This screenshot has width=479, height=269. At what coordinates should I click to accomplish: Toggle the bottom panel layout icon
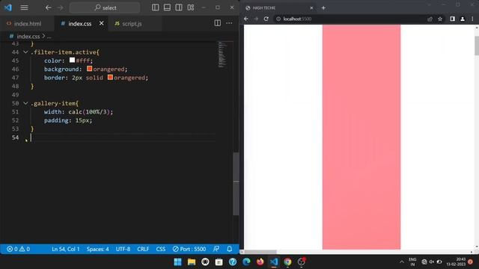pos(167,7)
